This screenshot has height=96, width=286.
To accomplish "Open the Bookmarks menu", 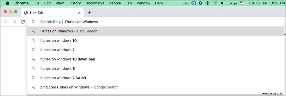I will coord(95,3).
